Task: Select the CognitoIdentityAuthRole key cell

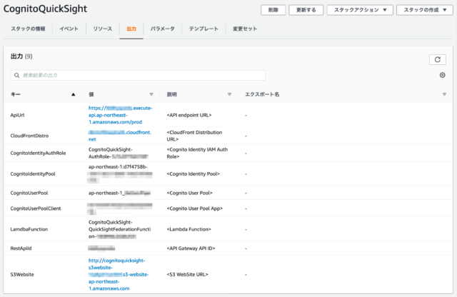Action: click(x=38, y=153)
